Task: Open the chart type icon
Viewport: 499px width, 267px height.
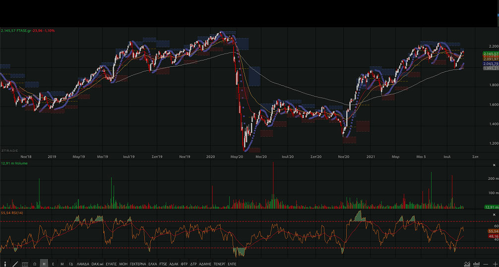Action: click(x=467, y=264)
